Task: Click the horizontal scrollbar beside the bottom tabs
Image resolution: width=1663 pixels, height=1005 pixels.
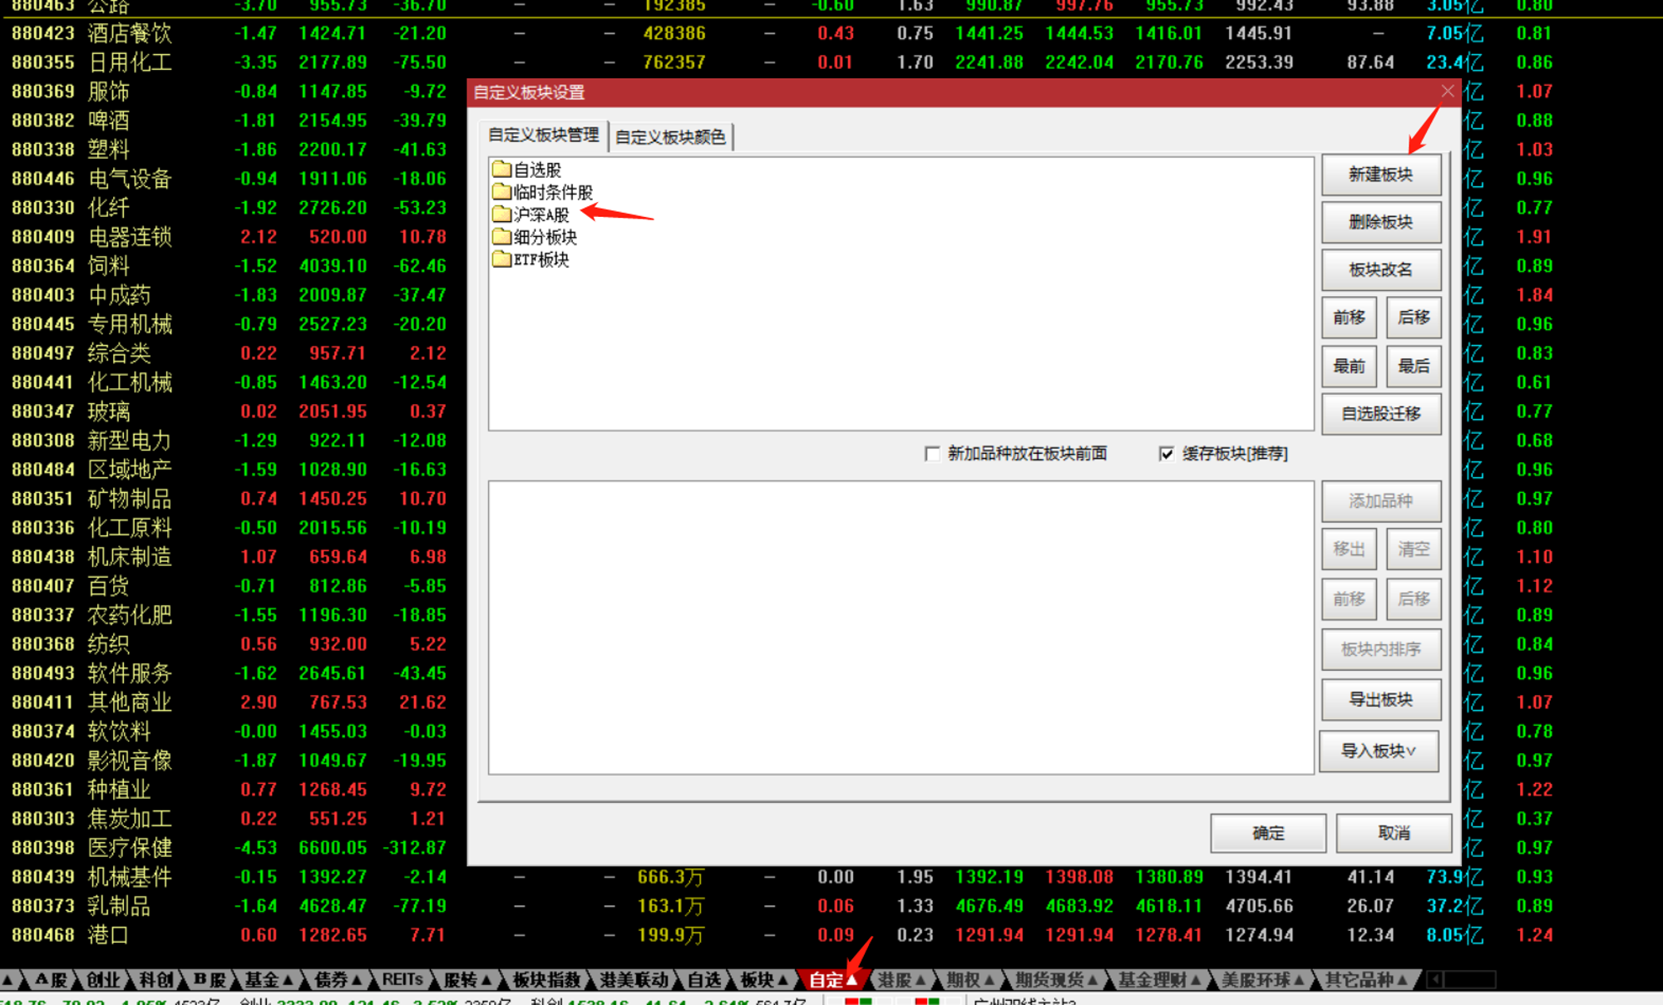Action: click(x=1461, y=979)
